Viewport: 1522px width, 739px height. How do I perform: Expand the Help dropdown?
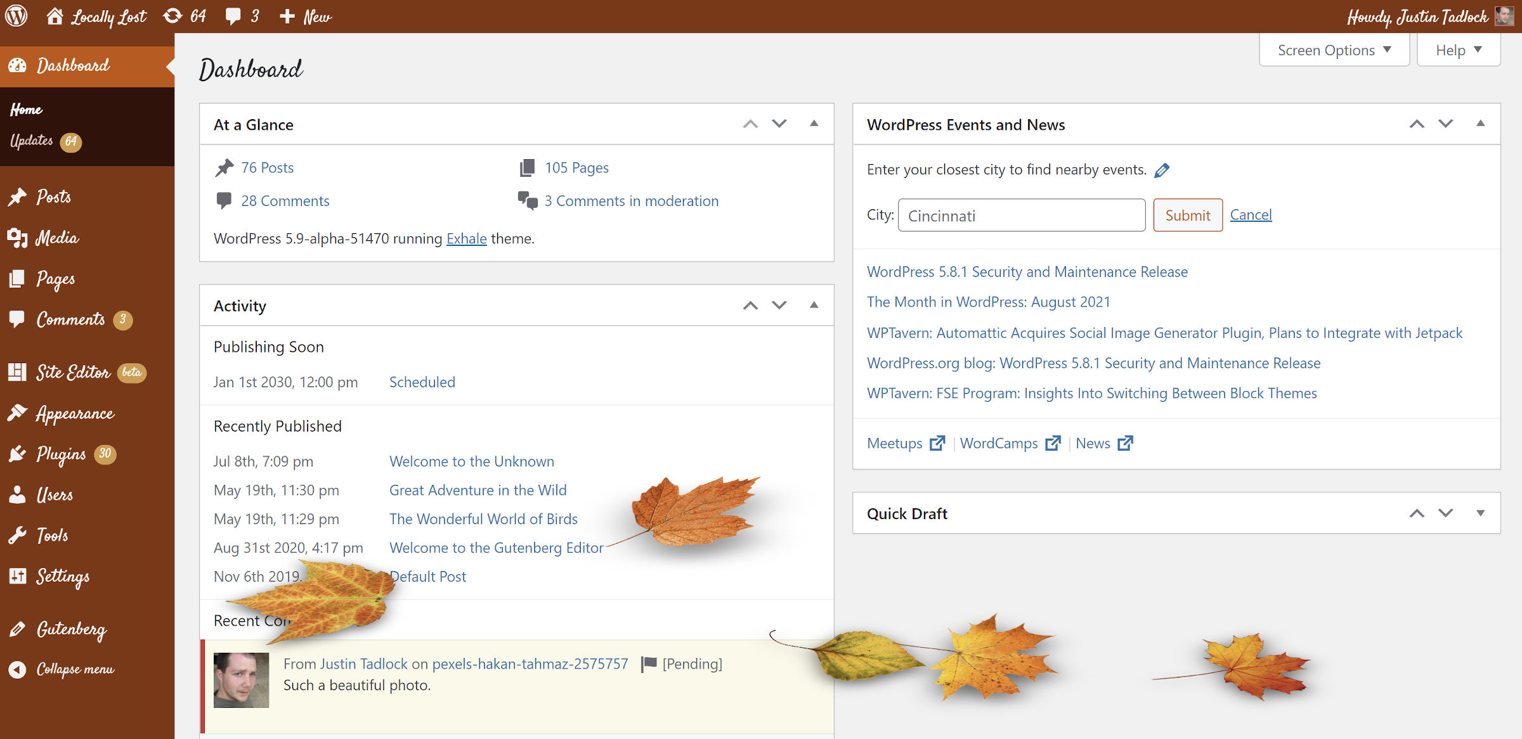[x=1458, y=49]
